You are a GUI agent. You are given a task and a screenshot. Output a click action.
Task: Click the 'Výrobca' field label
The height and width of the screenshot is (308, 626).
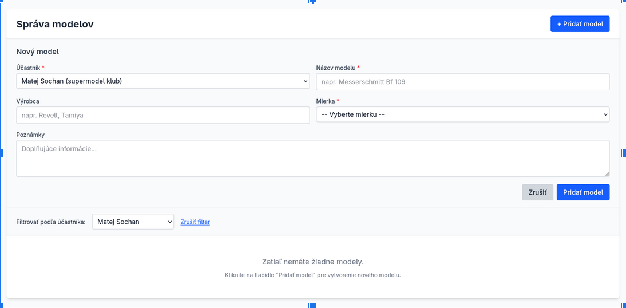(x=27, y=101)
